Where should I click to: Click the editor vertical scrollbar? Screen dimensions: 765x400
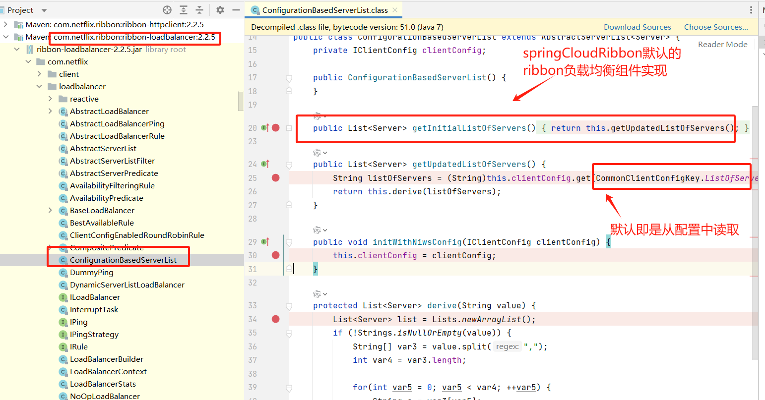(755, 233)
